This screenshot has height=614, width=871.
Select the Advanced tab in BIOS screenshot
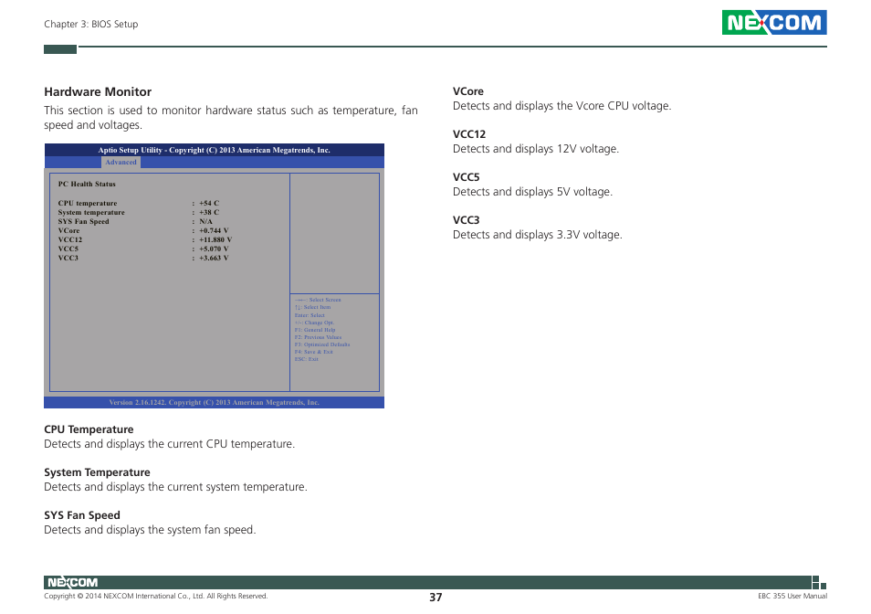coord(121,163)
